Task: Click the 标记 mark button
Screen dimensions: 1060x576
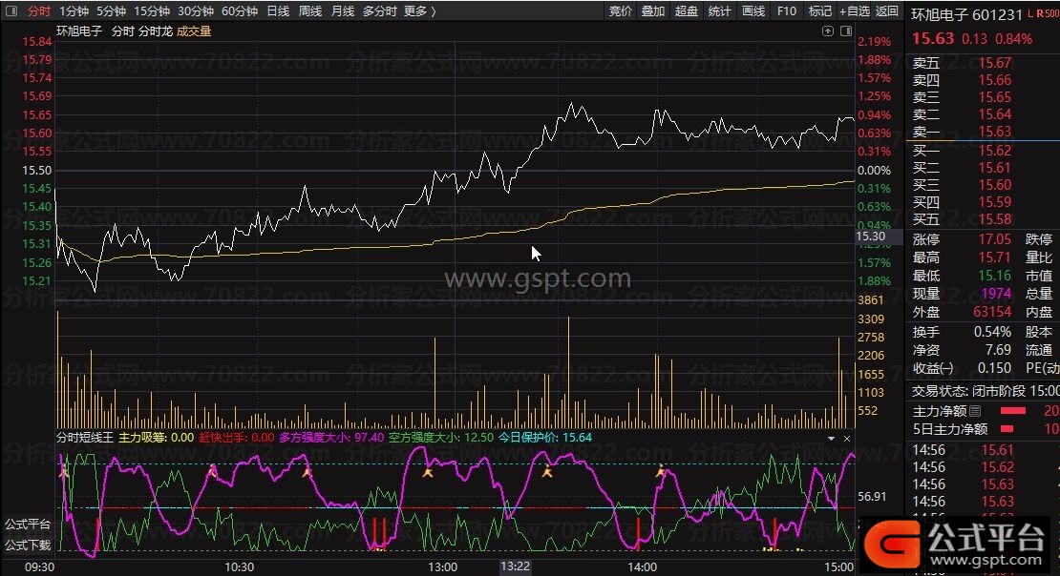Action: click(820, 10)
